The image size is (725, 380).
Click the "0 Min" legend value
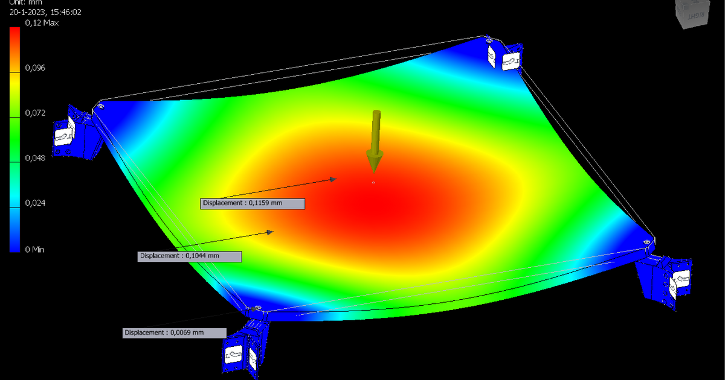click(x=34, y=249)
